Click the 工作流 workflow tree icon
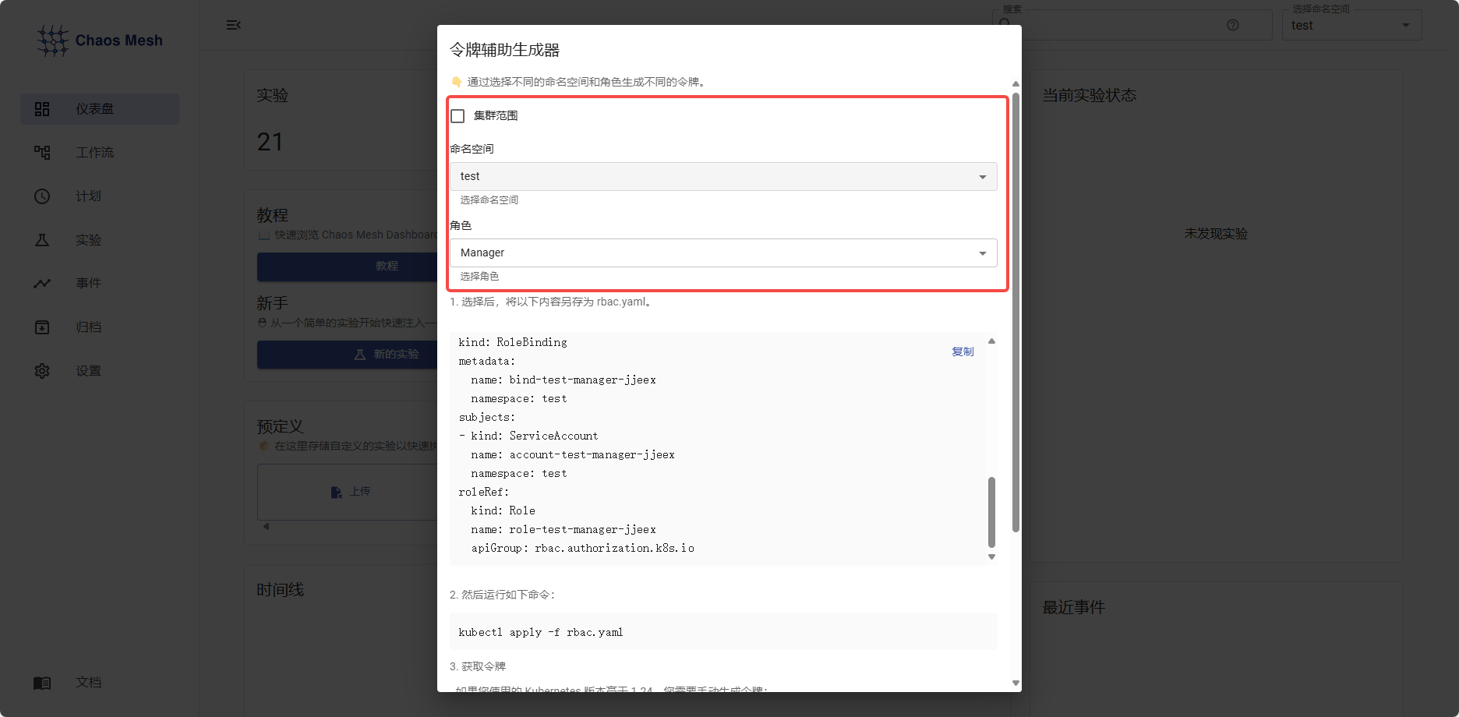1459x717 pixels. 42,153
